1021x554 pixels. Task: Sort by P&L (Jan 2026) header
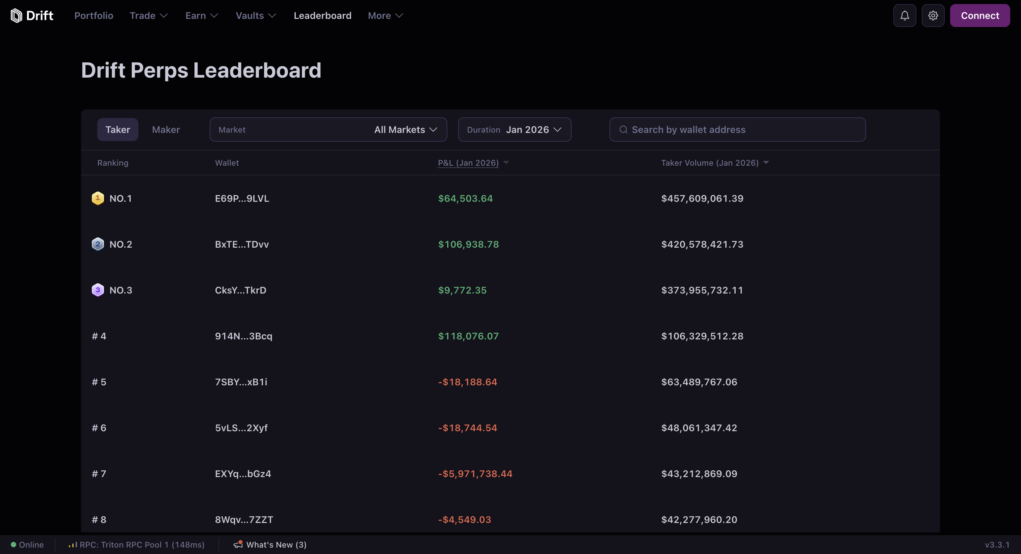pos(468,163)
